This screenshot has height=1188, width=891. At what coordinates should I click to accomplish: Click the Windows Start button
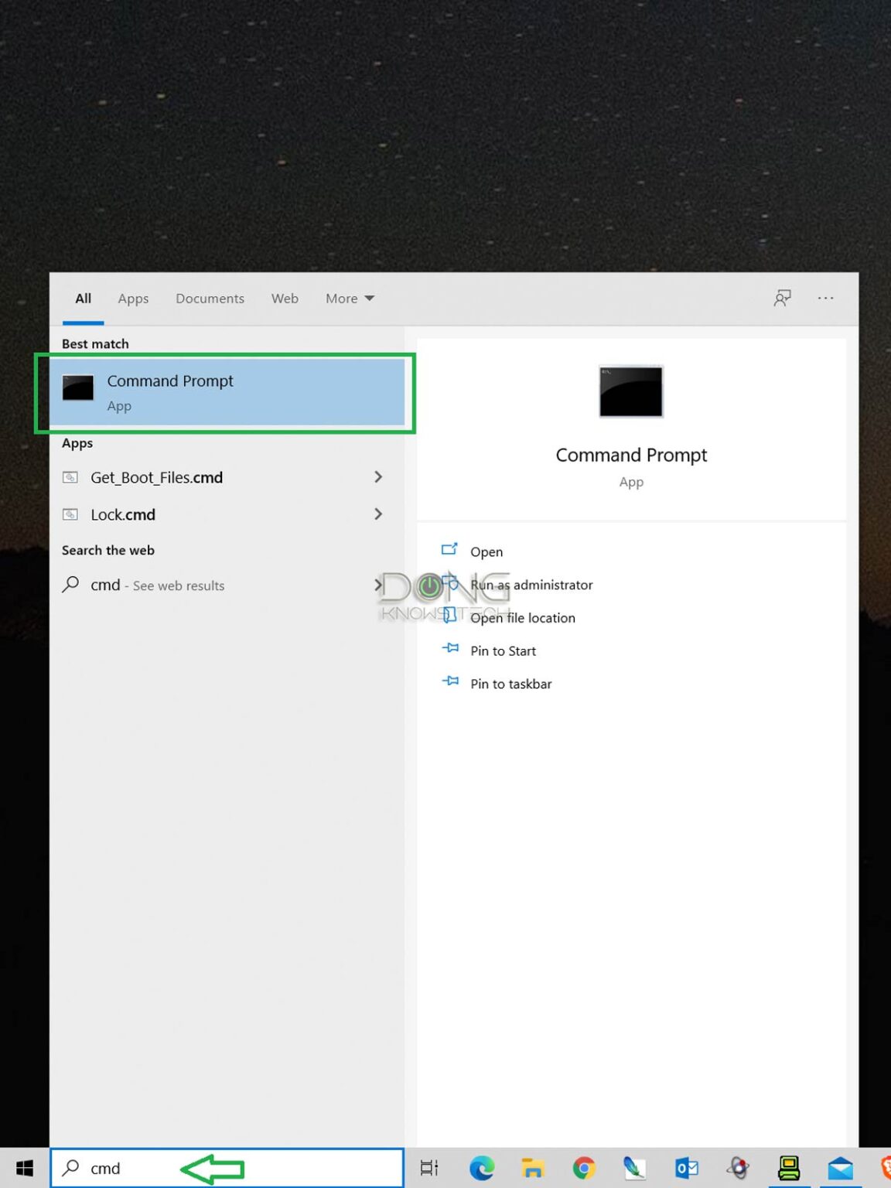tap(25, 1168)
